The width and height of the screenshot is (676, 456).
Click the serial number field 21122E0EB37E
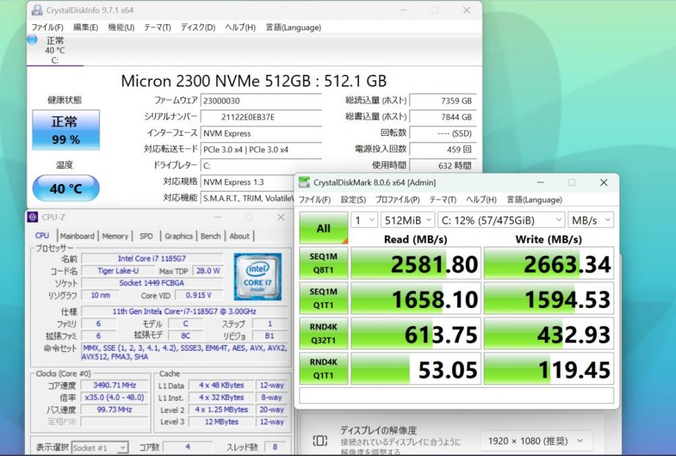tap(261, 118)
